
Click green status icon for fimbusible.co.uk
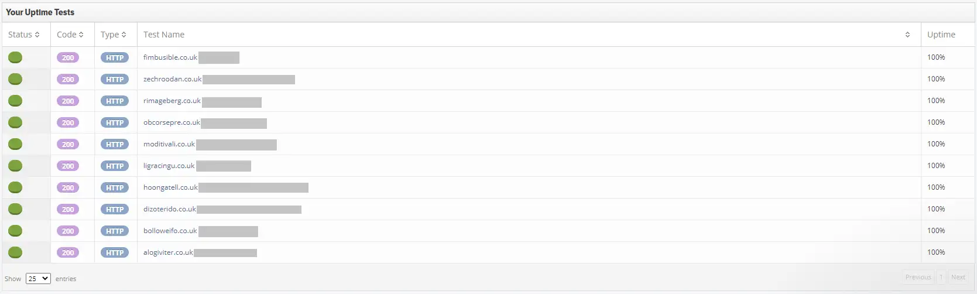[x=15, y=57]
